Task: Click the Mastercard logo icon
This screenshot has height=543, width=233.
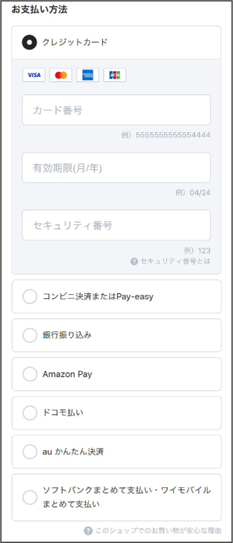Action: click(61, 75)
